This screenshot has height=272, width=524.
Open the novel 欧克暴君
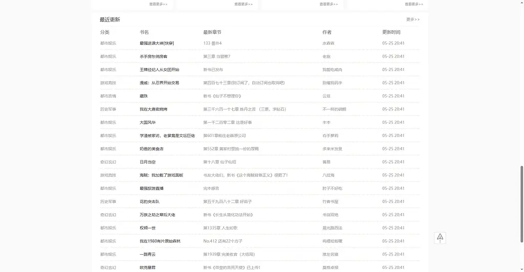click(147, 267)
